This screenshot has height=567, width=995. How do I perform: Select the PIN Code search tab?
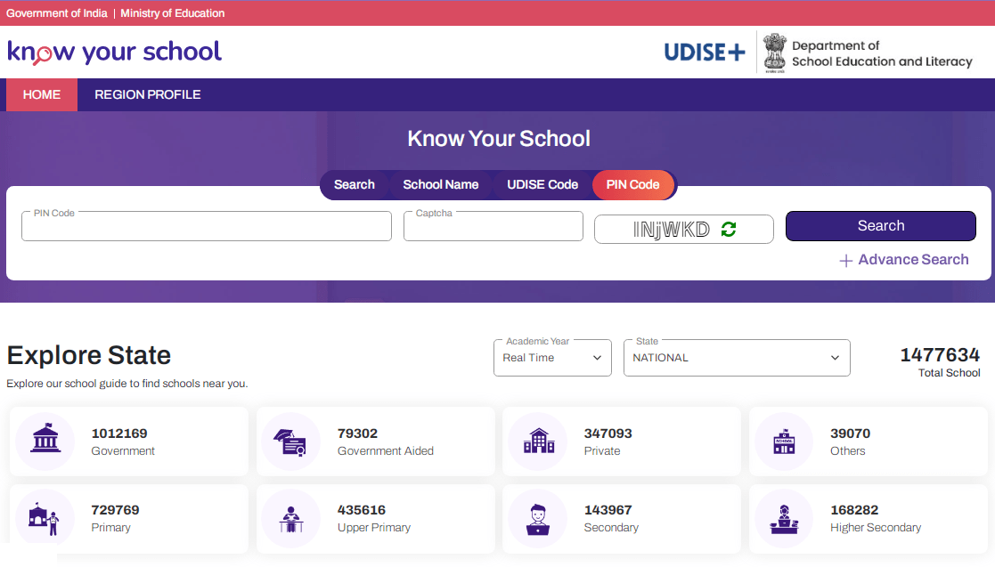[632, 185]
